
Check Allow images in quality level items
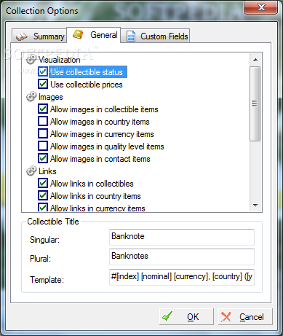43,146
